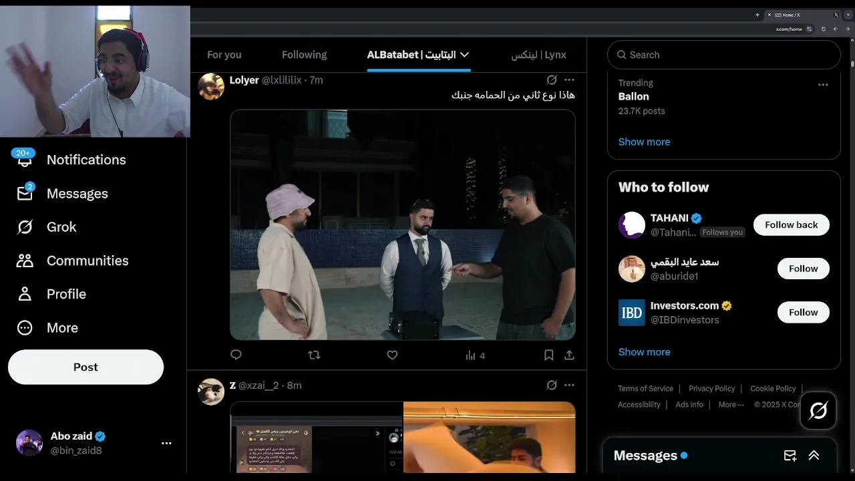Open Terms of Service link
The width and height of the screenshot is (855, 481).
[645, 389]
